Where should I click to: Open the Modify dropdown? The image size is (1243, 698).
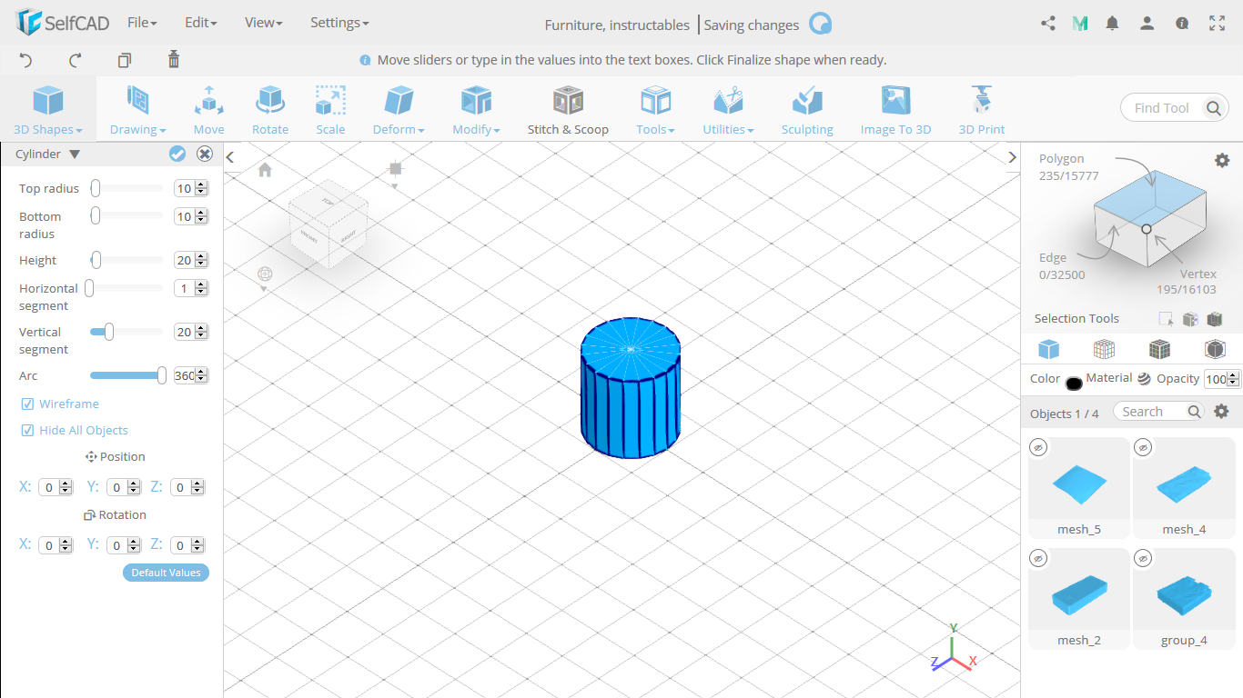pyautogui.click(x=476, y=110)
